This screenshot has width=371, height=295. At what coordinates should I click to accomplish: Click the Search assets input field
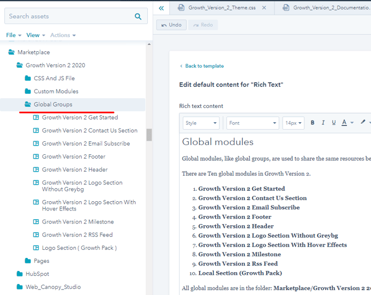(x=68, y=16)
